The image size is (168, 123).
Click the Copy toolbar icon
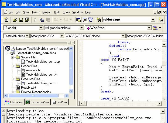click(x=42, y=20)
